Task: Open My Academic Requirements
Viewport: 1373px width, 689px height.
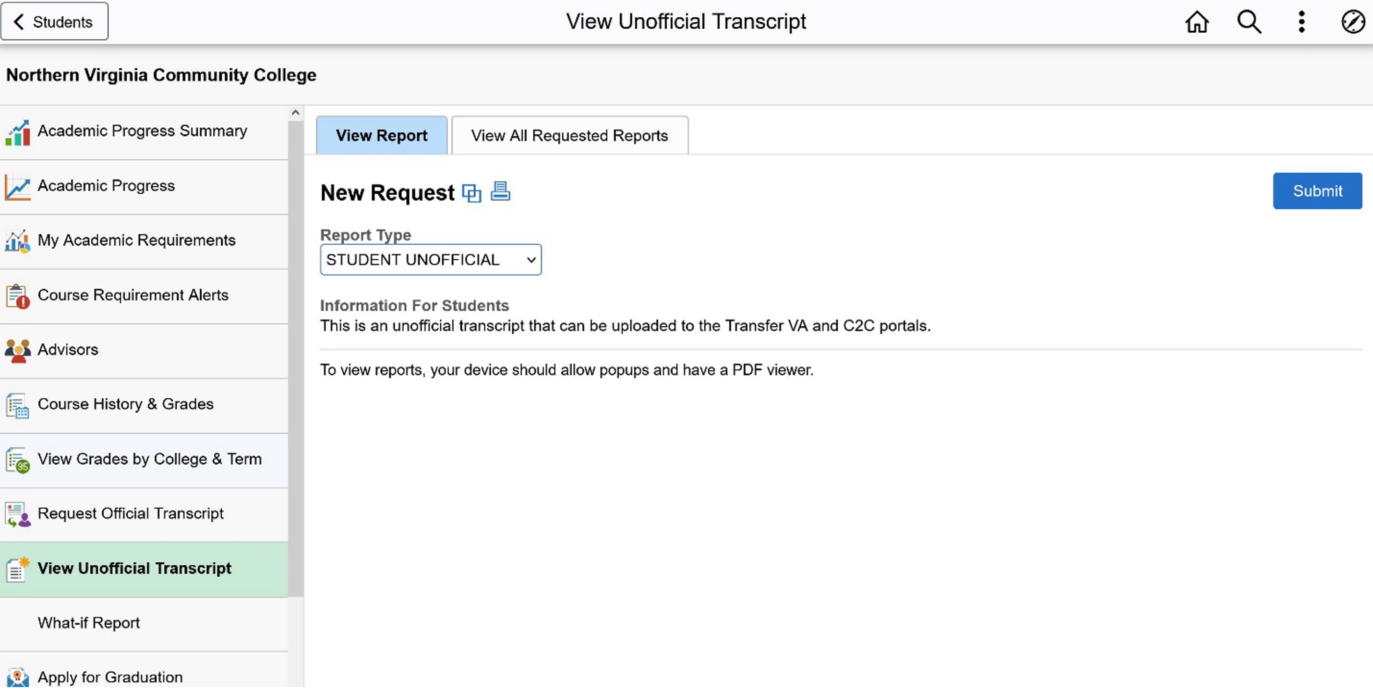Action: pyautogui.click(x=144, y=241)
